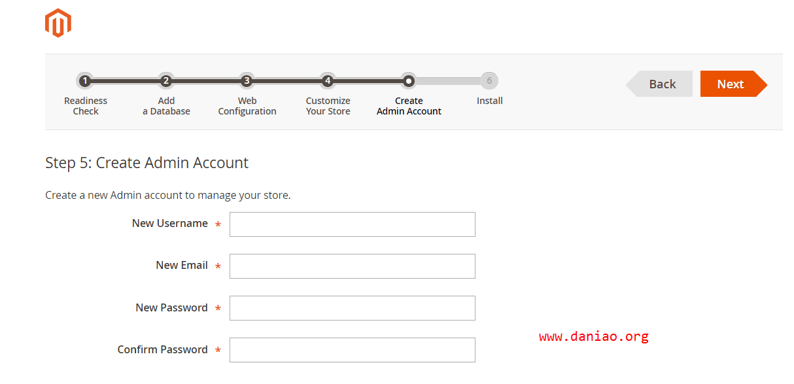Screen dimensions: 794x384
Task: Click step 1 Readiness Check circle
Action: [84, 81]
